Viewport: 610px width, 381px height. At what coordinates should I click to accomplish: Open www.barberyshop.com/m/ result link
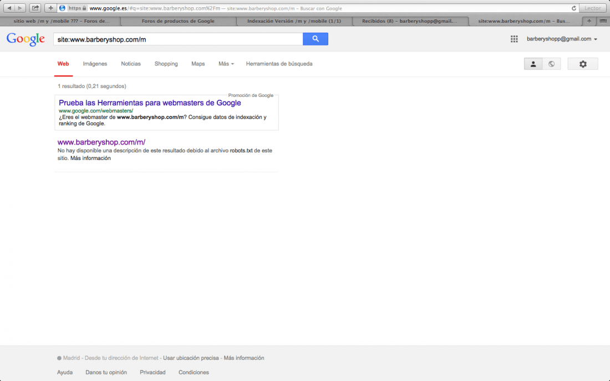pos(101,142)
